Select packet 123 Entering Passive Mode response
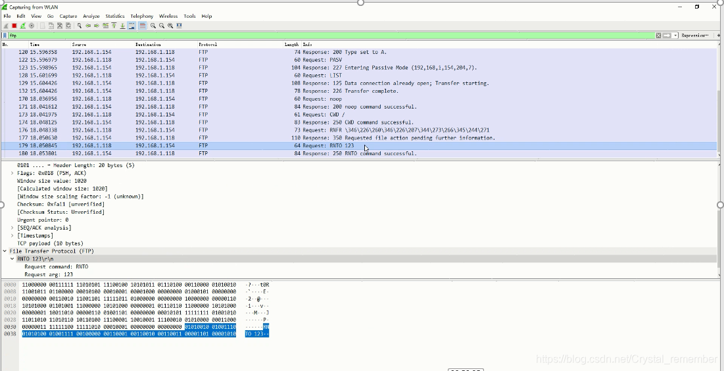Screen dimensions: 724x371 tap(359, 68)
